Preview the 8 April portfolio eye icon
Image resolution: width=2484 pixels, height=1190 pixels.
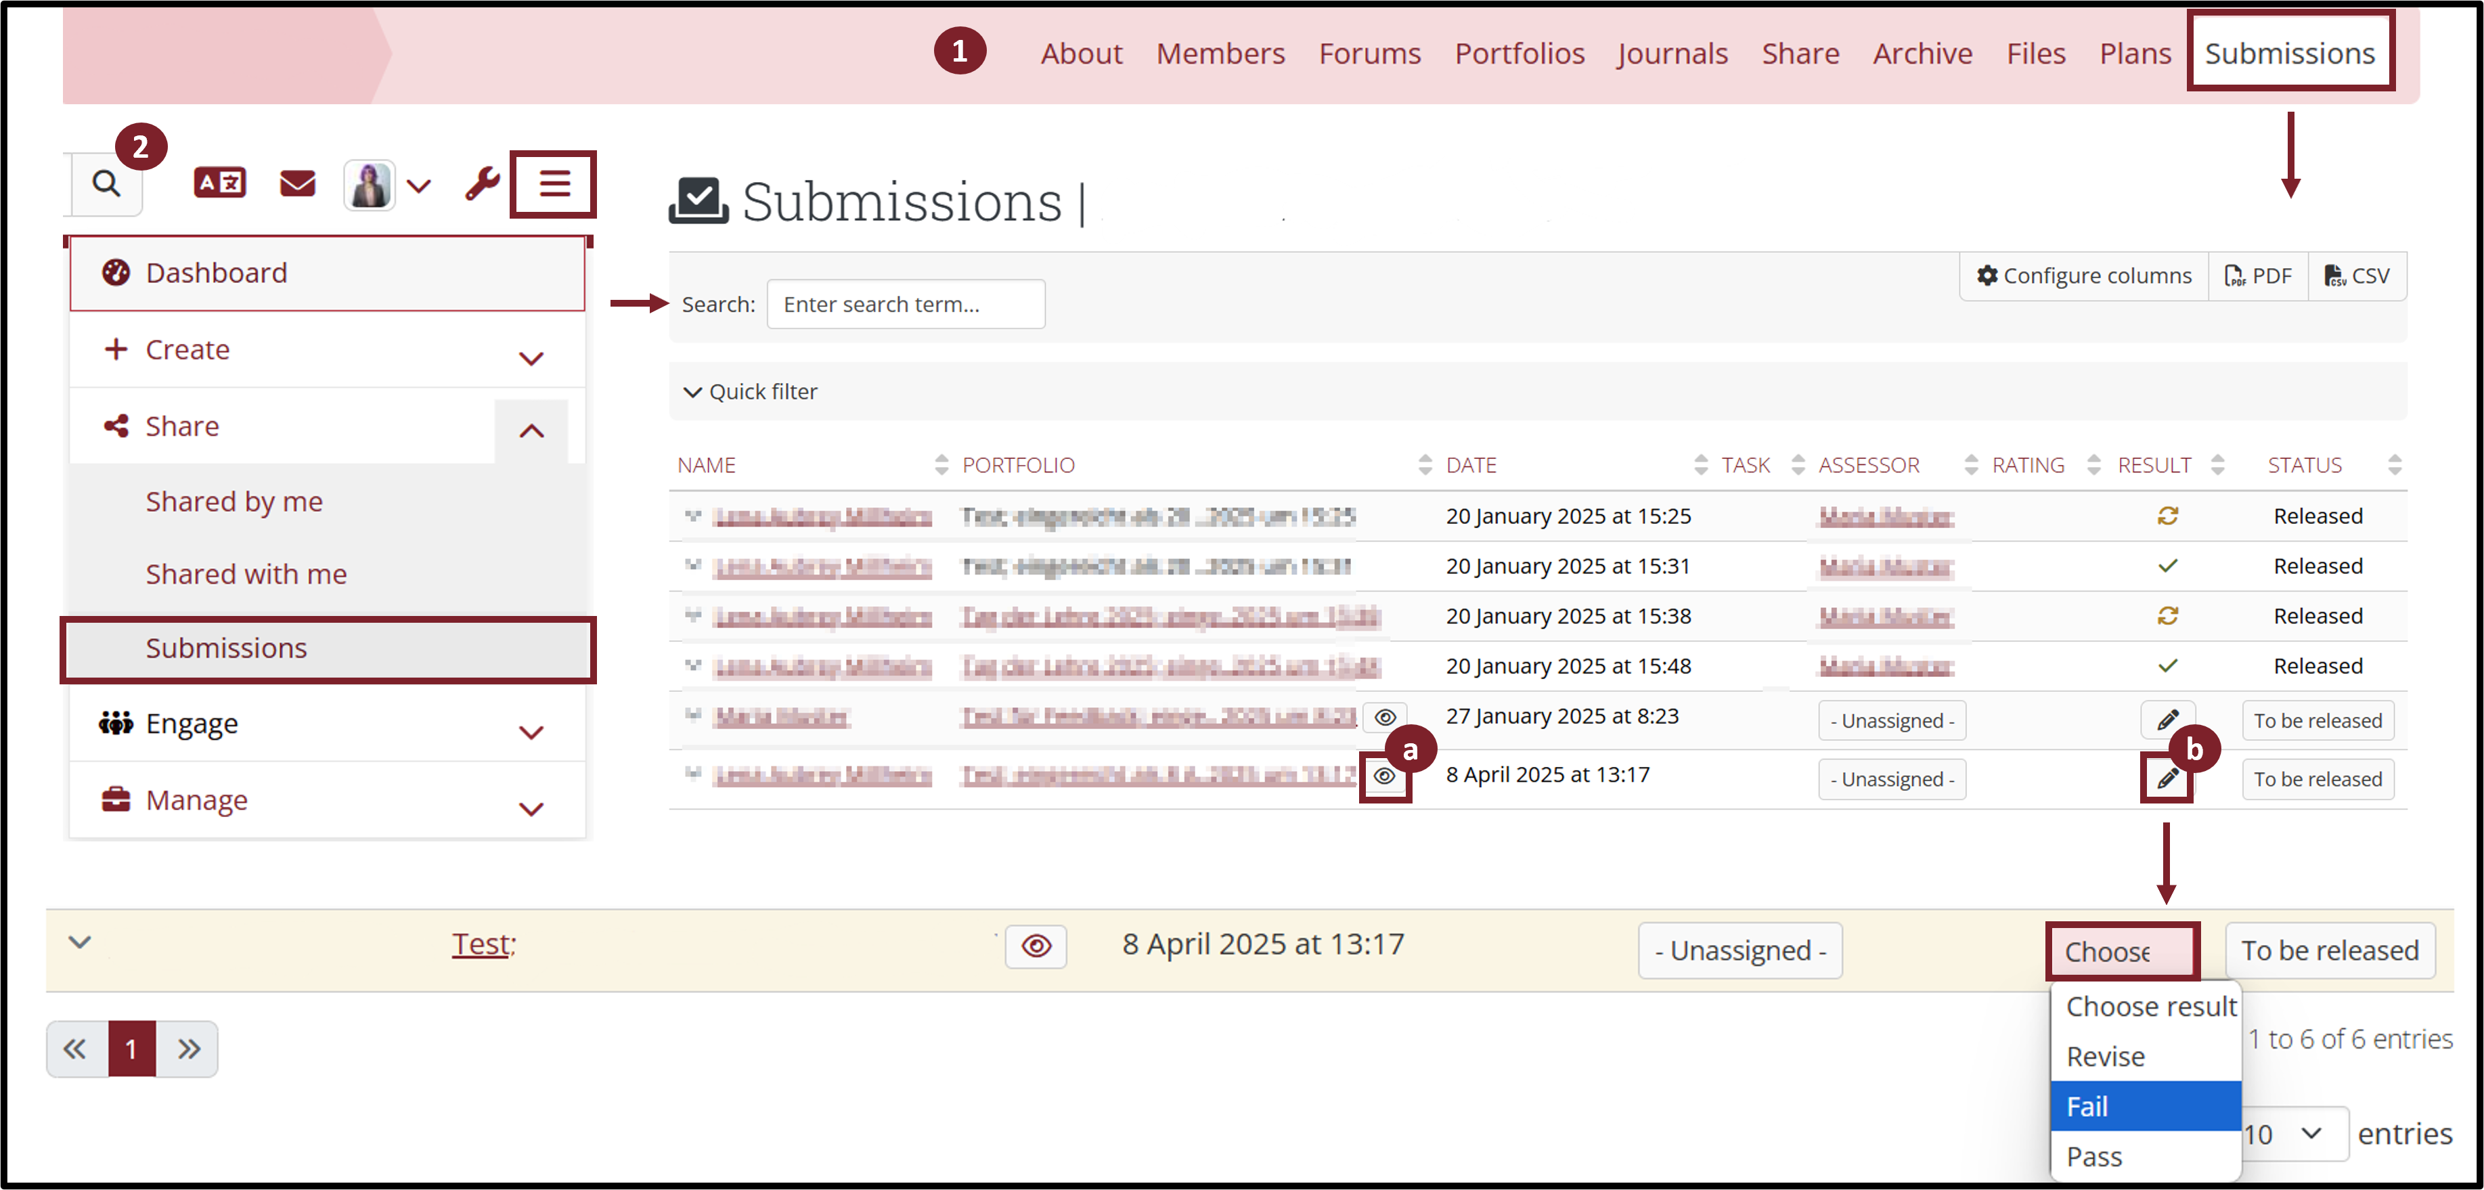pyautogui.click(x=1385, y=776)
